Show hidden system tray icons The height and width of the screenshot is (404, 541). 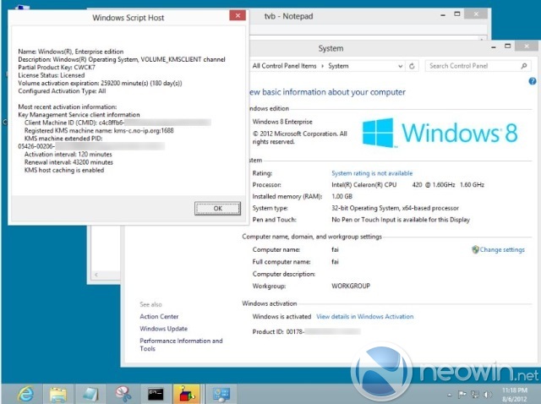tap(449, 395)
